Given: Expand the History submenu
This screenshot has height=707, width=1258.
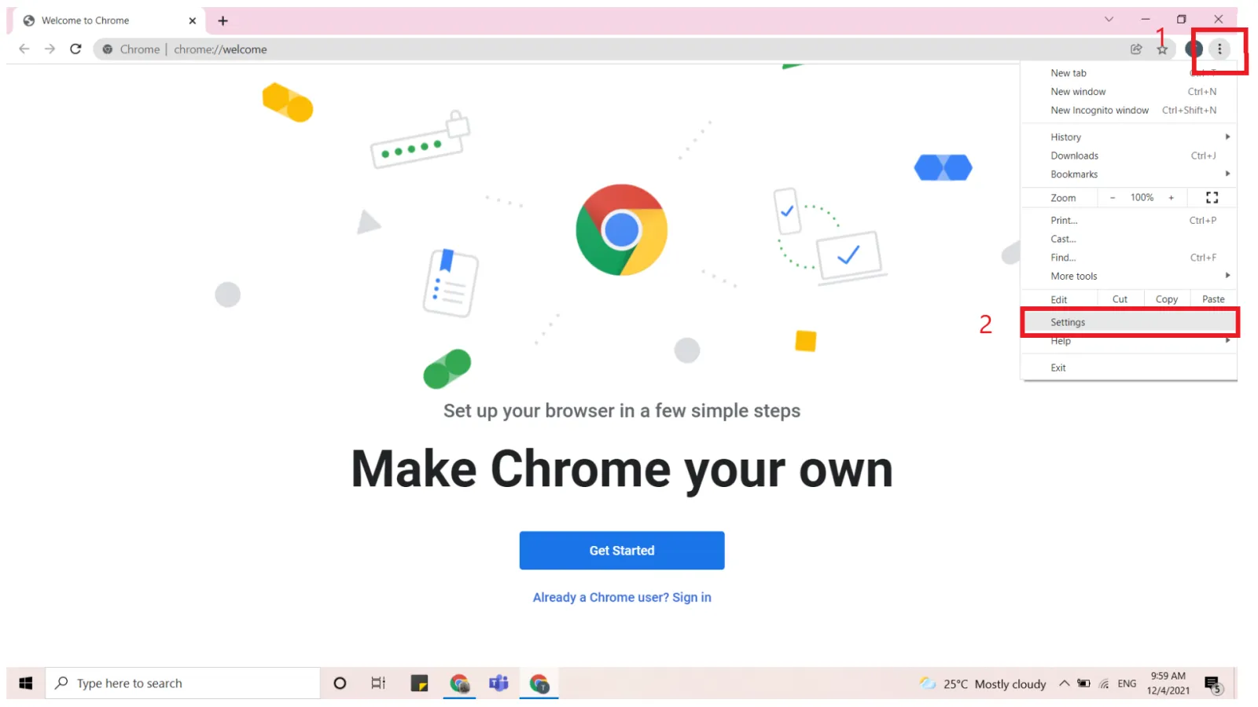Looking at the screenshot, I should (x=1129, y=137).
